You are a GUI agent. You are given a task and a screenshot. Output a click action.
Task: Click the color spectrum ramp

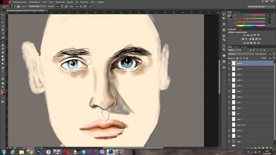(x=251, y=26)
